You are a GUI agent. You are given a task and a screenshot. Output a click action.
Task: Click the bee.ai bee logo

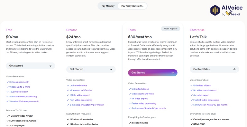229,13
